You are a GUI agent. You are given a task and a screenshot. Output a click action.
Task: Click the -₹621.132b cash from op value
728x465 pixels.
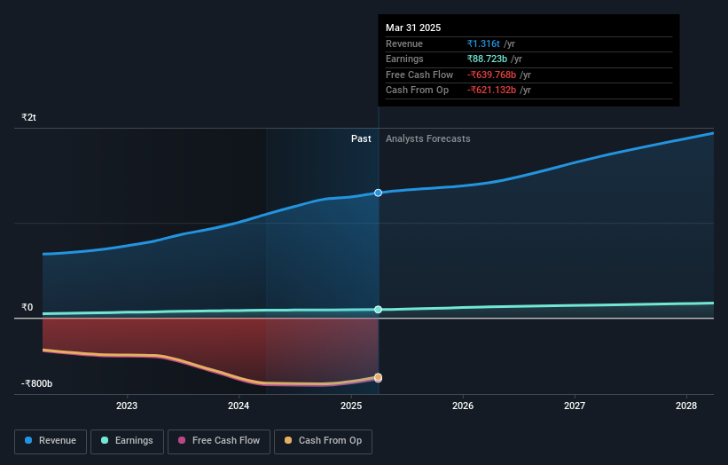(491, 90)
